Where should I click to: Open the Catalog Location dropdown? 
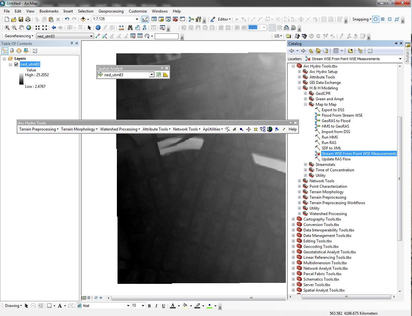400,59
